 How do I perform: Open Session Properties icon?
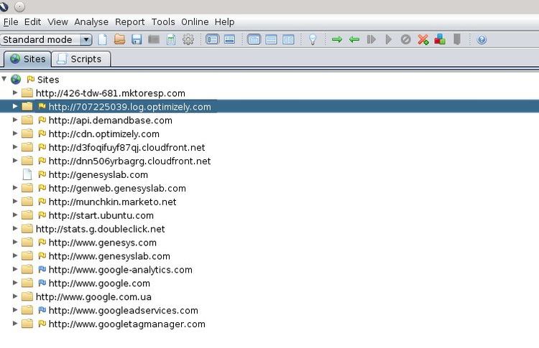pos(171,39)
